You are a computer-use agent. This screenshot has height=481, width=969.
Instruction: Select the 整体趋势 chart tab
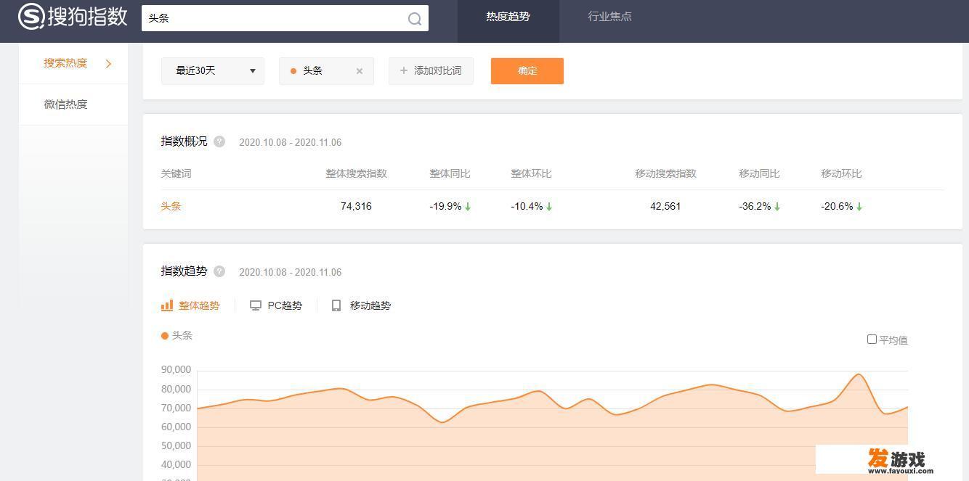tap(190, 305)
